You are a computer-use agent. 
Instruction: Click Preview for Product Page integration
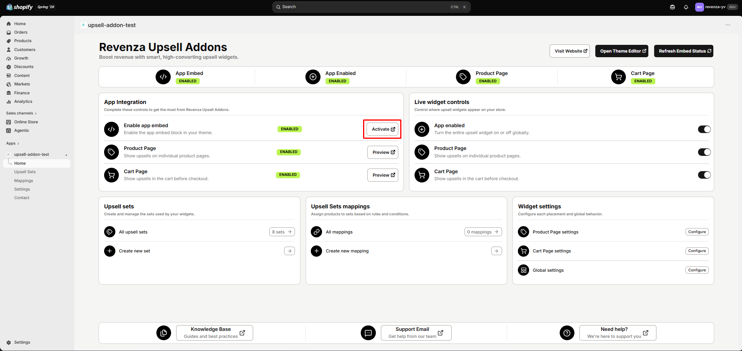click(x=383, y=152)
